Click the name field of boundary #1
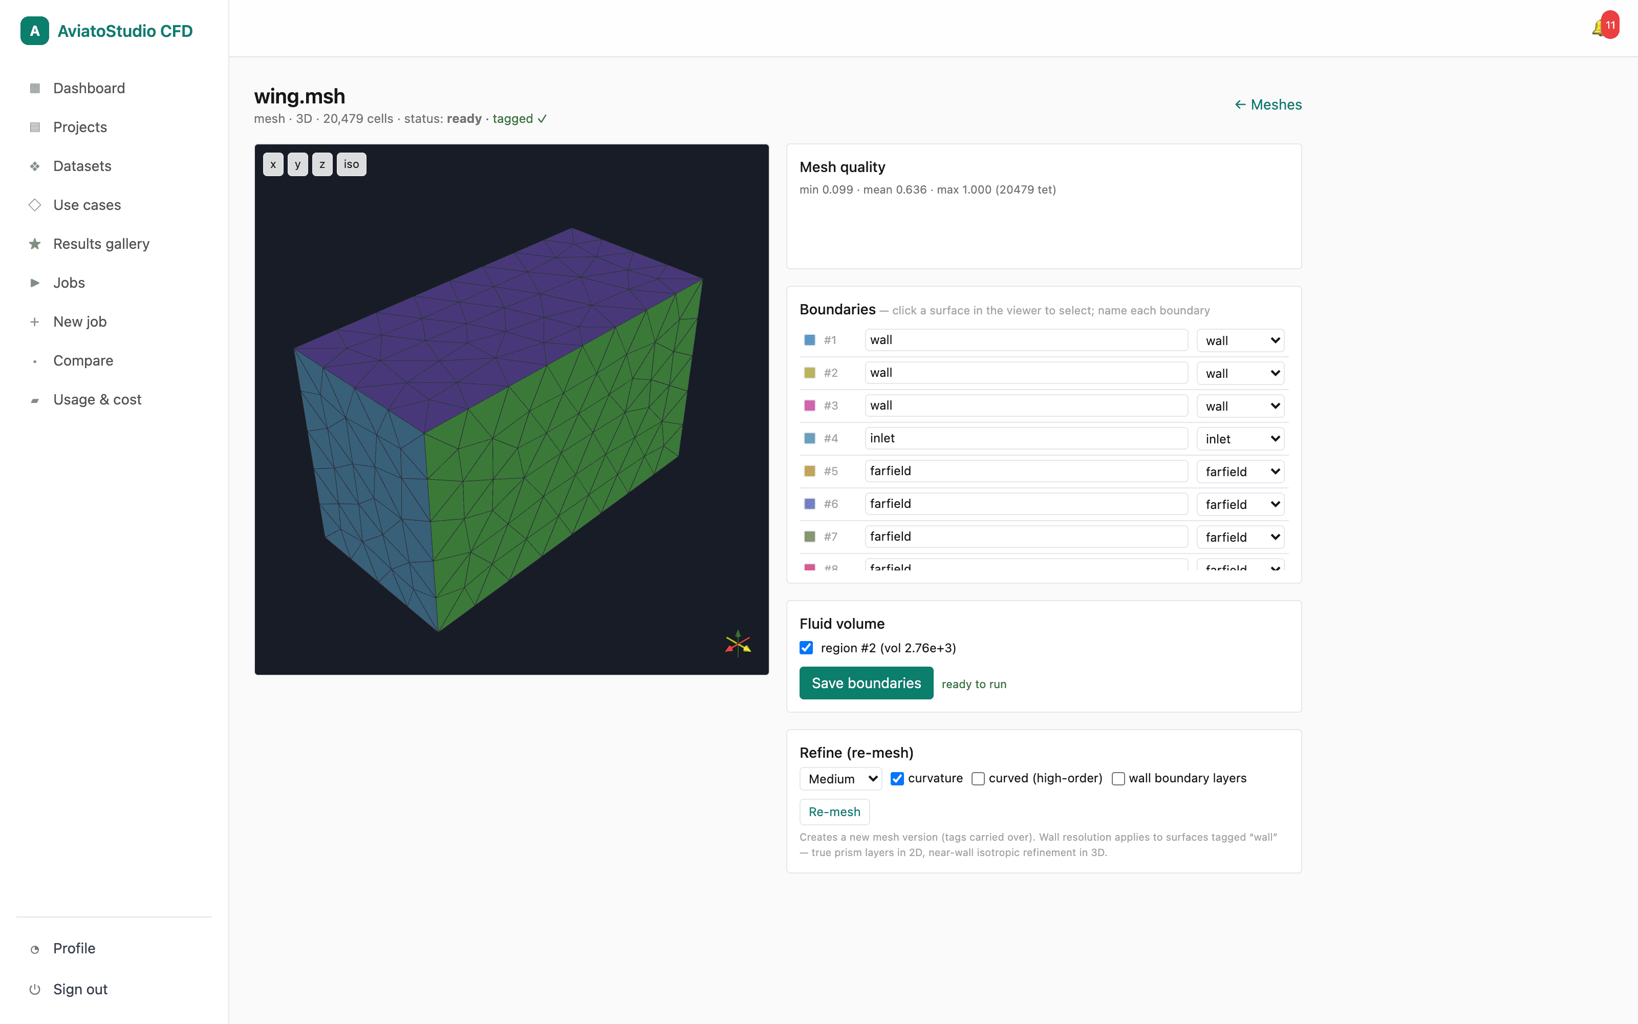The width and height of the screenshot is (1638, 1024). [x=1026, y=340]
